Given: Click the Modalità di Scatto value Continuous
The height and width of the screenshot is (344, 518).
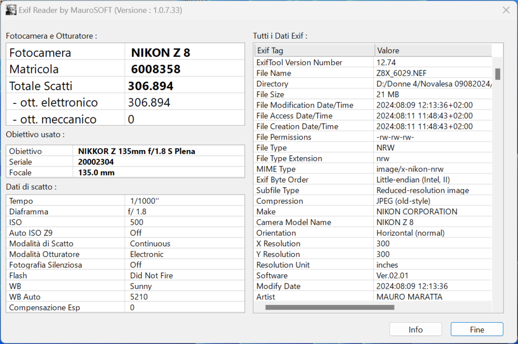Looking at the screenshot, I should click(150, 244).
